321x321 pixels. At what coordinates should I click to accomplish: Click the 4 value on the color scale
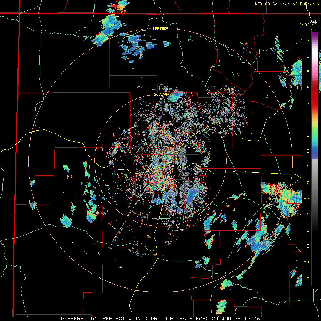[x=308, y=88]
